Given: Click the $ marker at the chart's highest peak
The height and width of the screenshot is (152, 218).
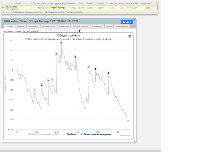Looking at the screenshot, I should [61, 43].
